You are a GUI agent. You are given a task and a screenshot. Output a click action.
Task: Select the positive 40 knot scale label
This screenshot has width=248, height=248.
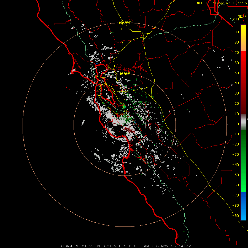(237, 83)
